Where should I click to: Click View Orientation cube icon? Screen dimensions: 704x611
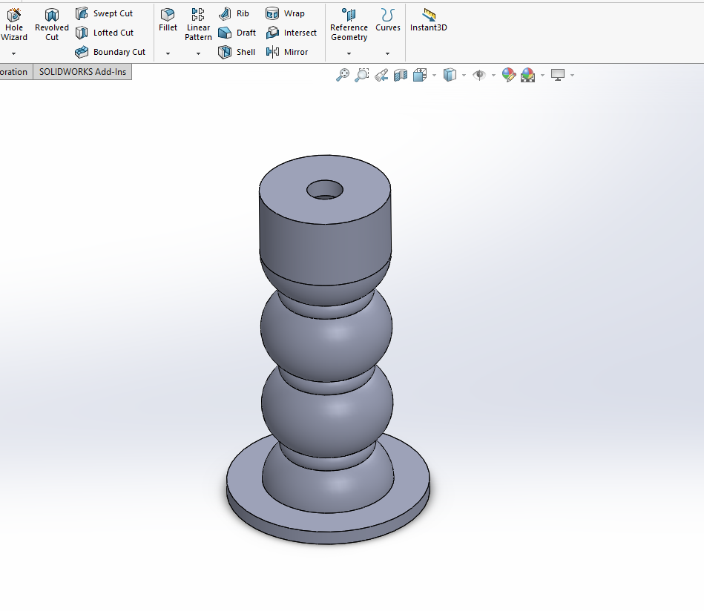pyautogui.click(x=420, y=75)
